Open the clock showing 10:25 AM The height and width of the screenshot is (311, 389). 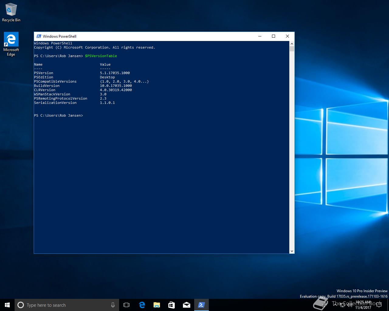363,305
